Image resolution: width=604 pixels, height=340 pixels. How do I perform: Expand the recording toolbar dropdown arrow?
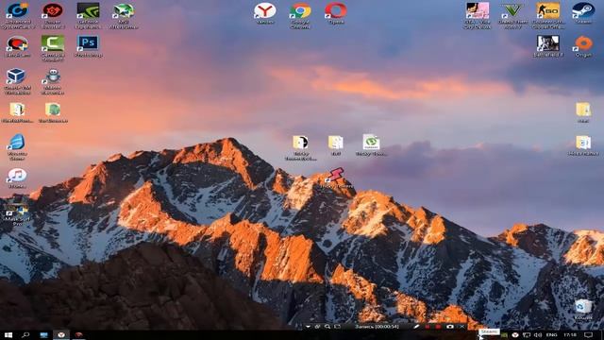(x=308, y=327)
